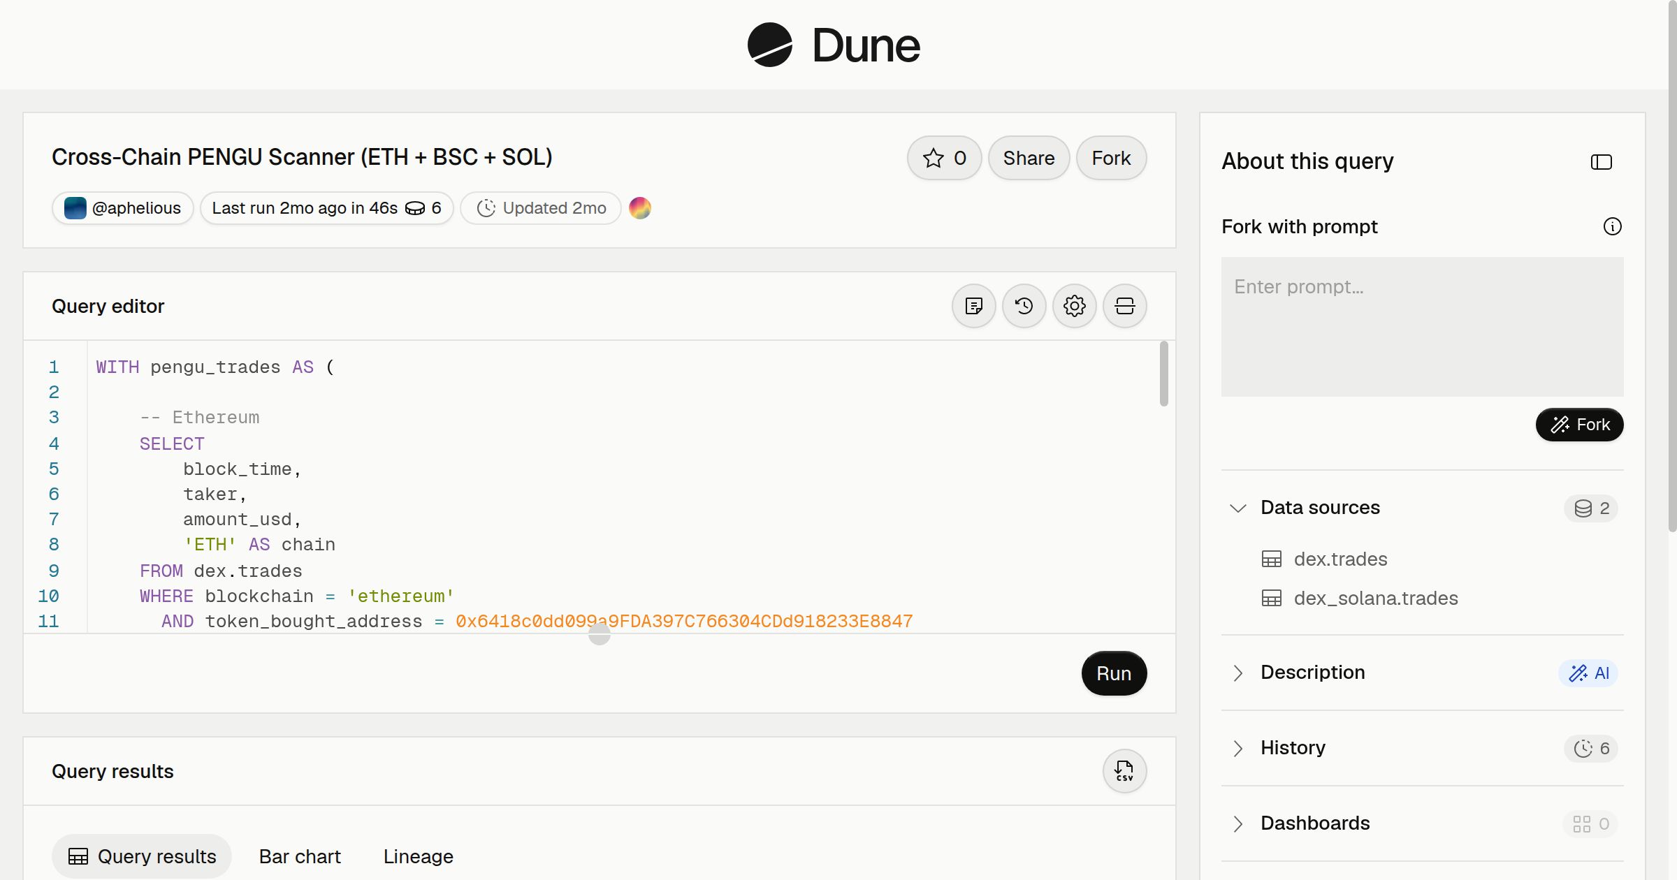The image size is (1677, 880).
Task: Open query version history icon
Action: coord(1024,306)
